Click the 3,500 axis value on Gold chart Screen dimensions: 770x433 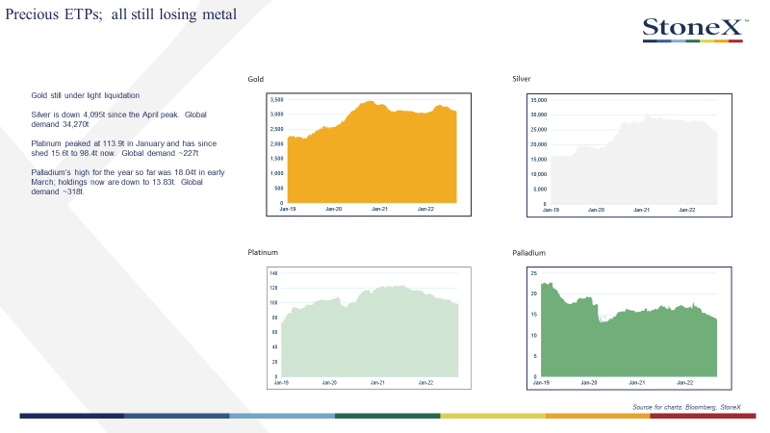pos(277,100)
